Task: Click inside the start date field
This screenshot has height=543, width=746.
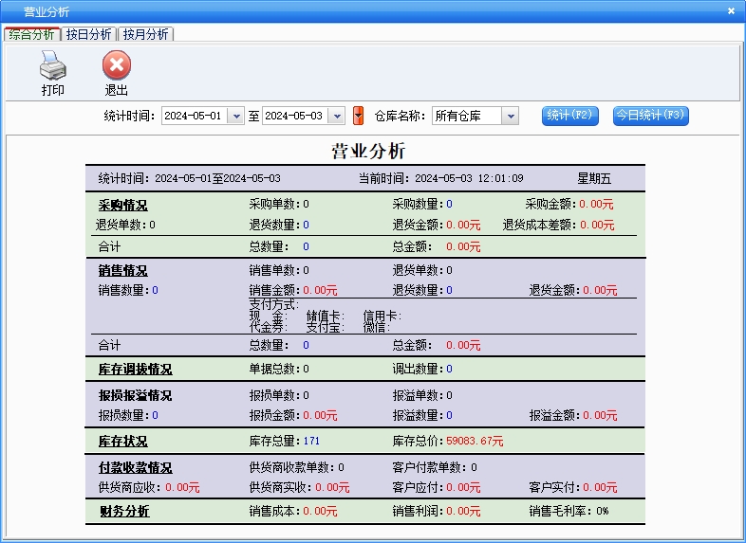Action: click(194, 116)
